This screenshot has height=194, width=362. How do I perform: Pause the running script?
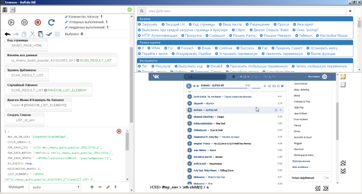pyautogui.click(x=24, y=22)
